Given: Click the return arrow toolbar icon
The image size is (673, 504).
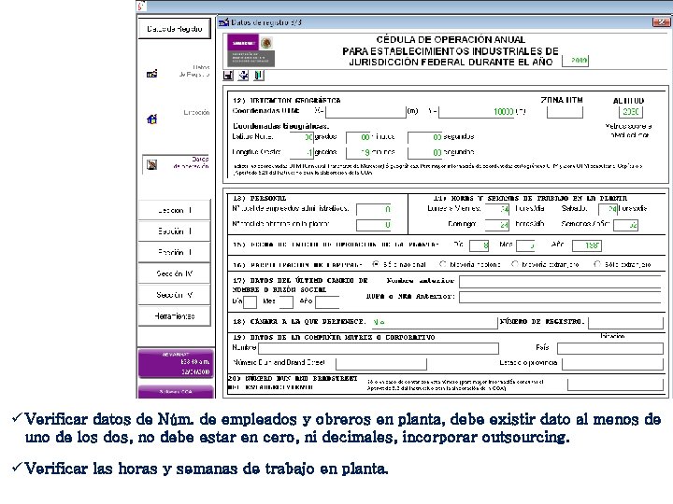Looking at the screenshot, I should coord(243,76).
